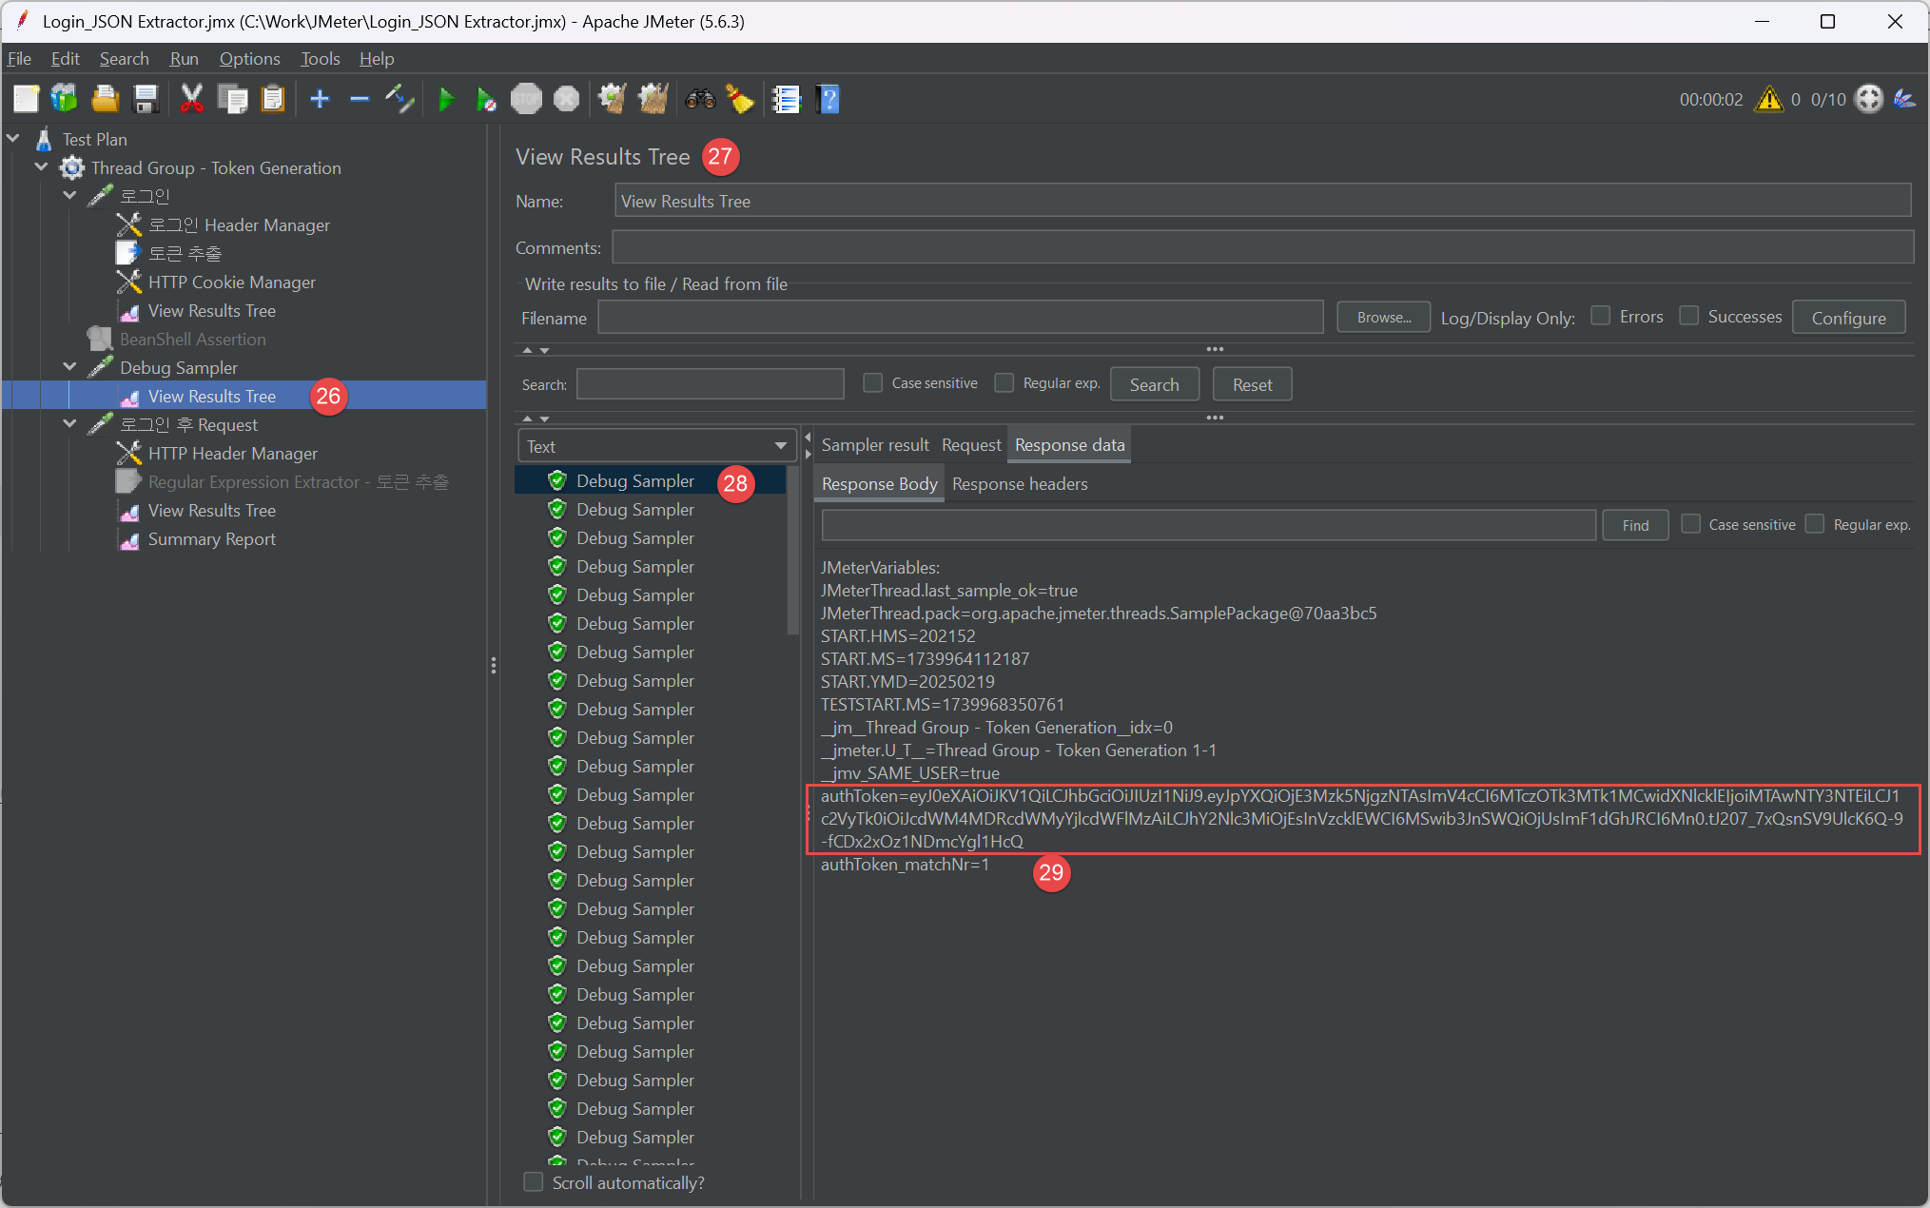Screen dimensions: 1930x1208
Task: Check Regular exp. next to Find
Action: (x=1815, y=524)
